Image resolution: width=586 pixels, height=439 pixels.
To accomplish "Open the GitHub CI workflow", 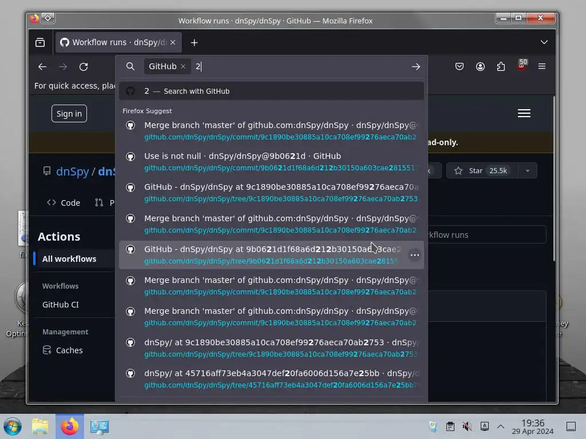I will 61,305.
